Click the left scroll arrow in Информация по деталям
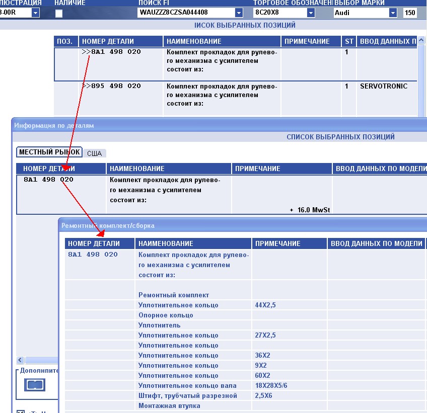The width and height of the screenshot is (427, 413). [20, 360]
